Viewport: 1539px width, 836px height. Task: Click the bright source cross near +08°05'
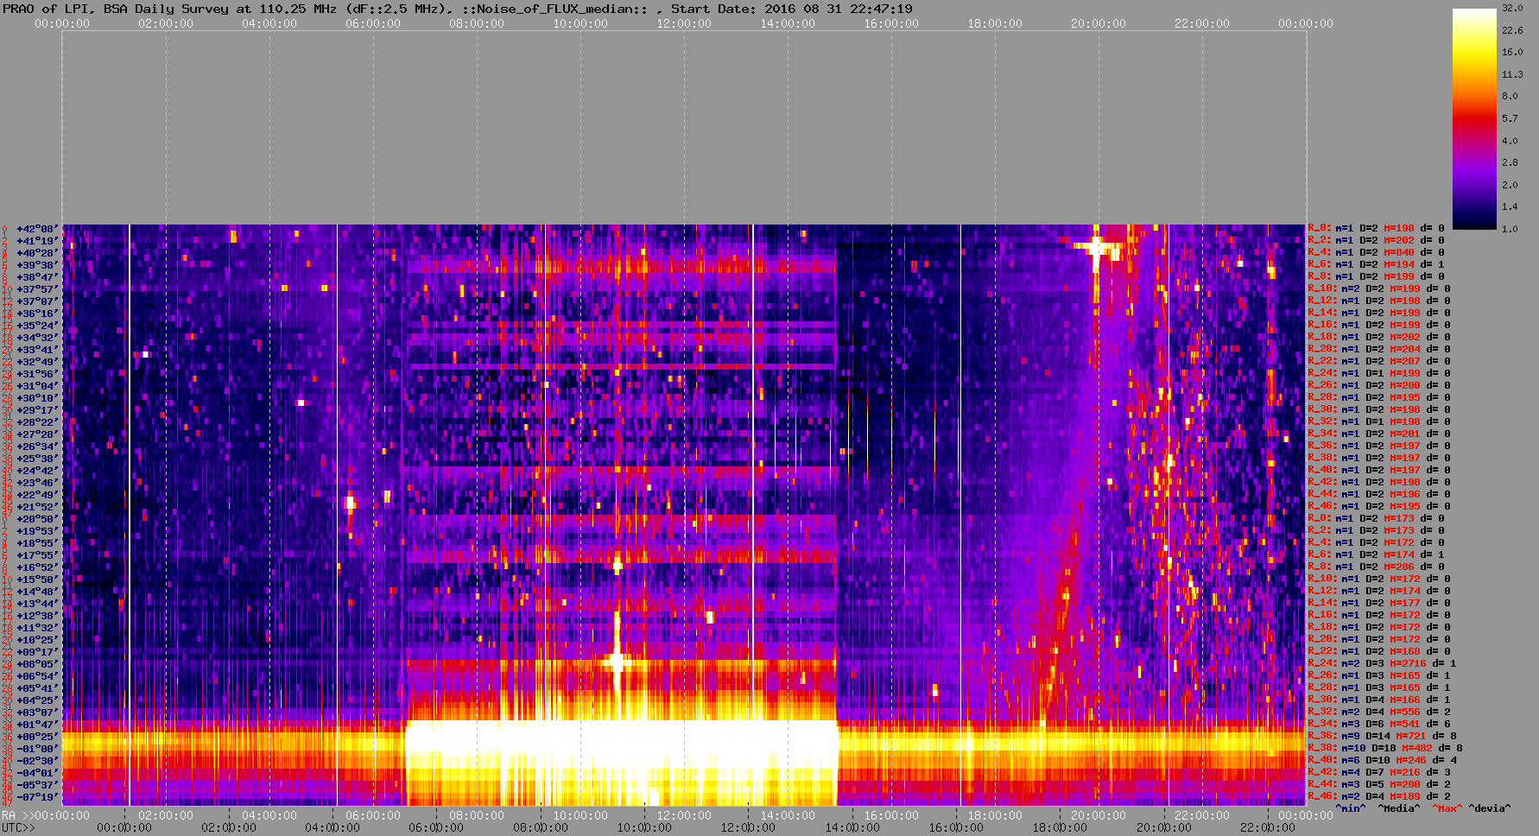pyautogui.click(x=617, y=662)
